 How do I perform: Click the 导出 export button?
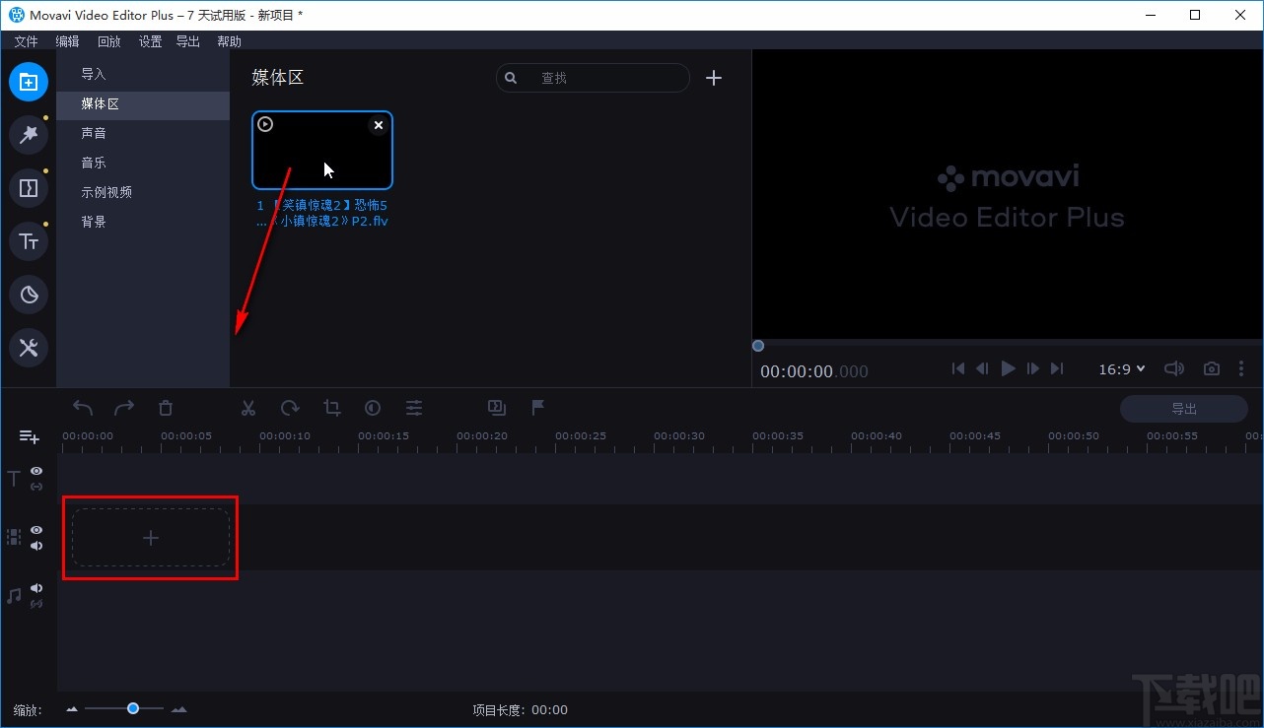coord(1184,409)
